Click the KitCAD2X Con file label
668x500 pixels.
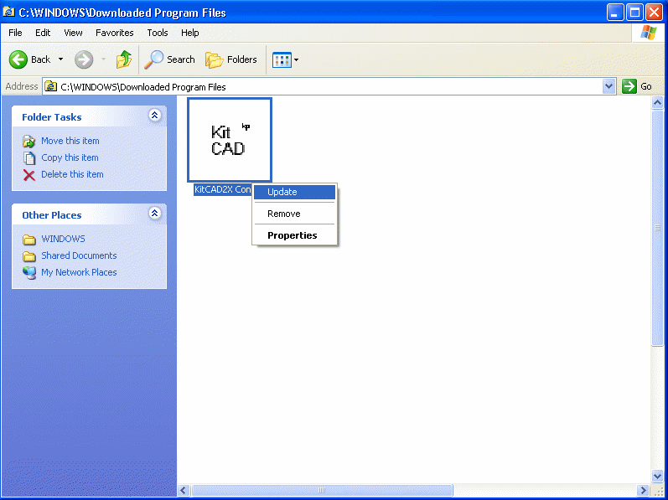[222, 190]
